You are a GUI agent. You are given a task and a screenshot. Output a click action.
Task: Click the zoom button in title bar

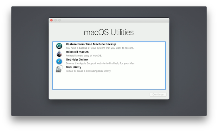coord(59,20)
